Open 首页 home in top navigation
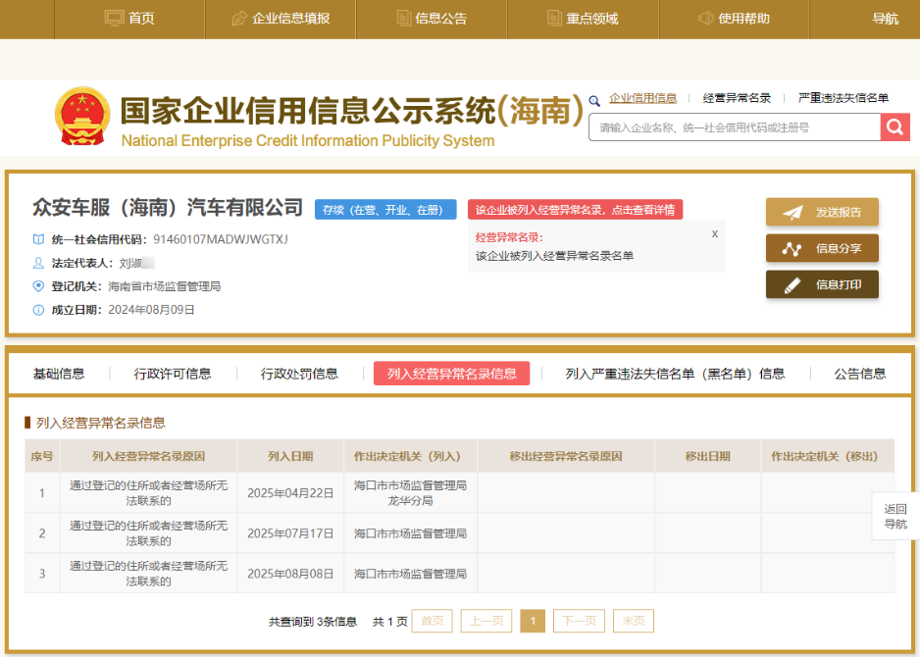The height and width of the screenshot is (657, 920). point(129,19)
